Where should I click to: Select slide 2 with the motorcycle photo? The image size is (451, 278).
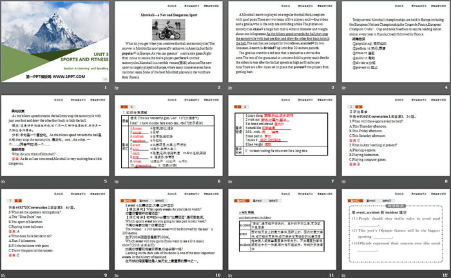(x=169, y=41)
